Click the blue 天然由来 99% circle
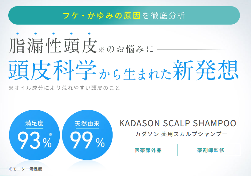The height and width of the screenshot is (176, 251). 87,135
